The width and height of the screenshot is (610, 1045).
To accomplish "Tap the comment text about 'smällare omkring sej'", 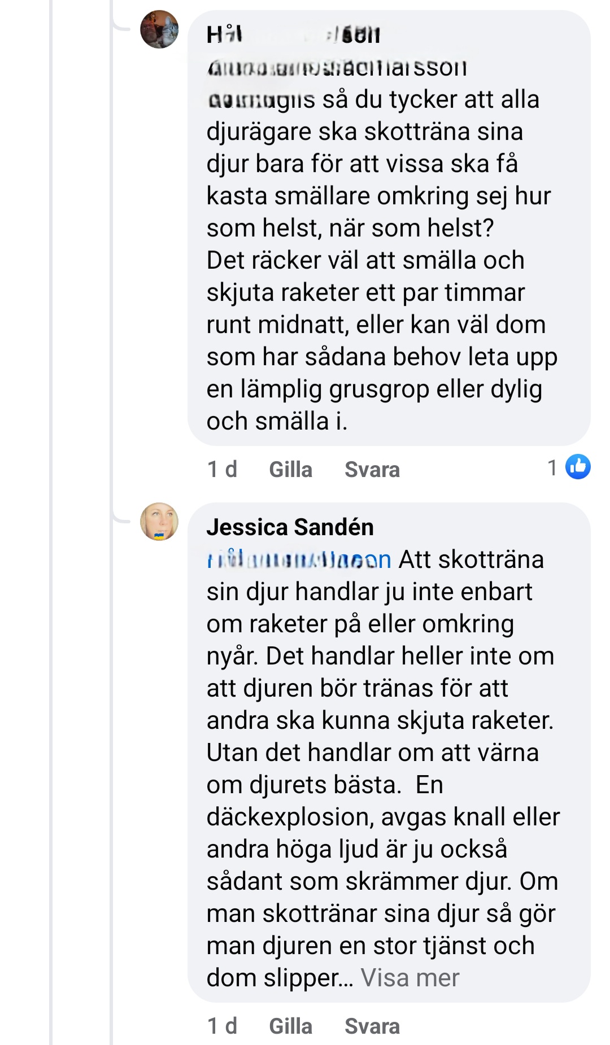I will point(378,196).
